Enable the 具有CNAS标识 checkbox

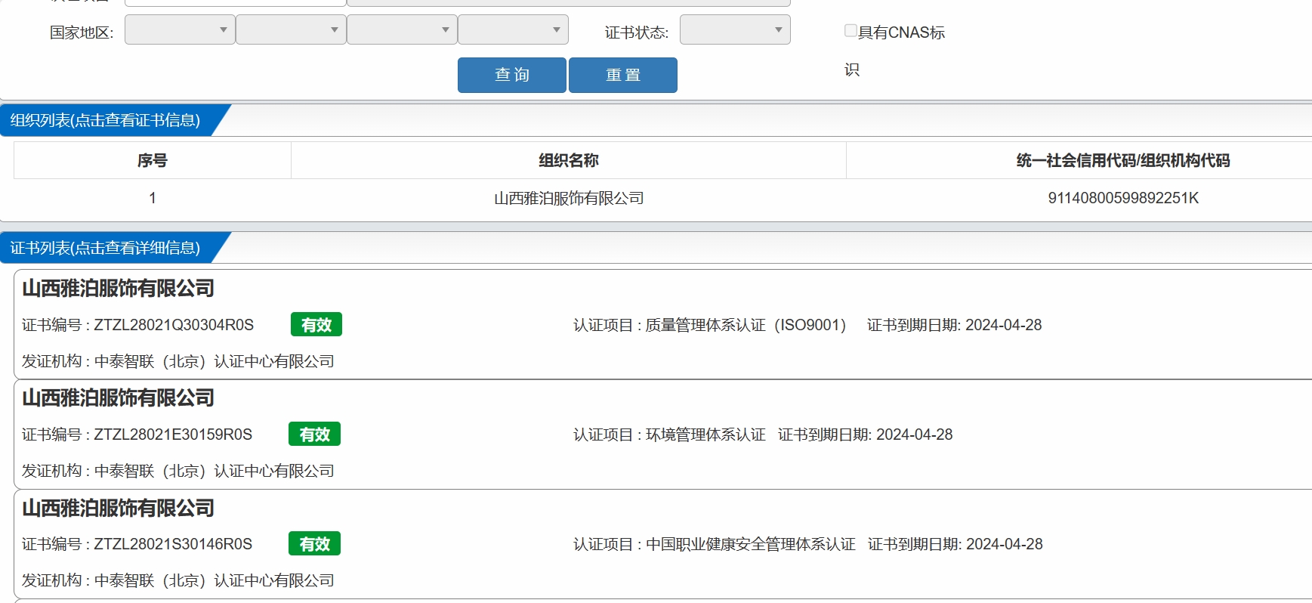pyautogui.click(x=850, y=30)
